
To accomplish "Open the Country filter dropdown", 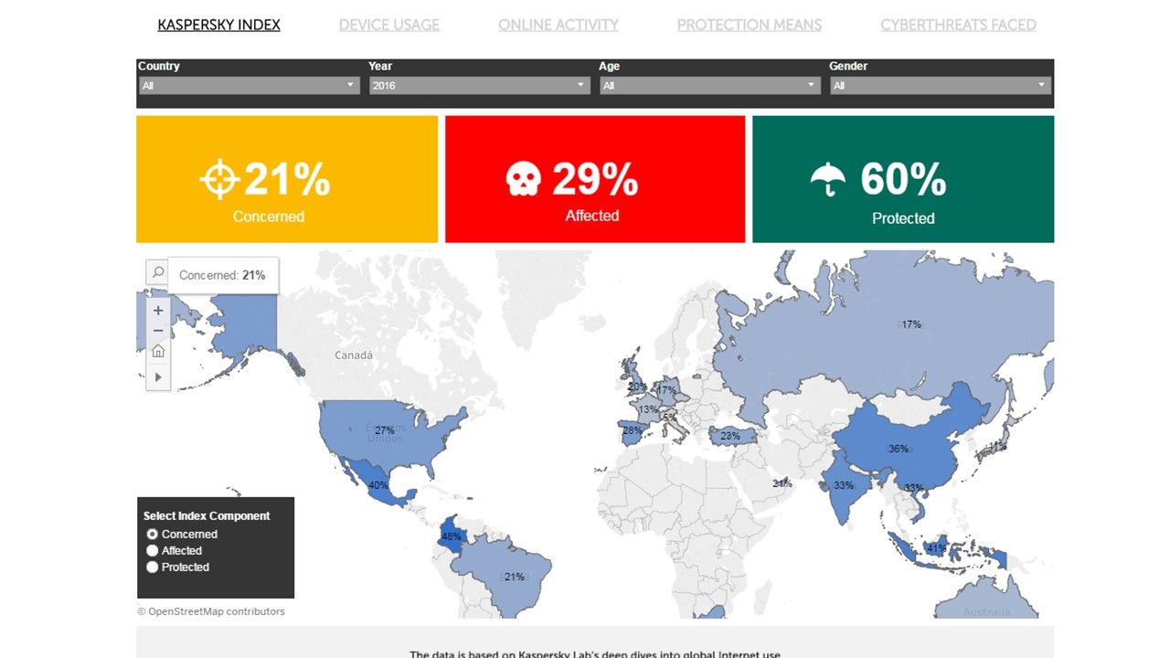I will [249, 85].
